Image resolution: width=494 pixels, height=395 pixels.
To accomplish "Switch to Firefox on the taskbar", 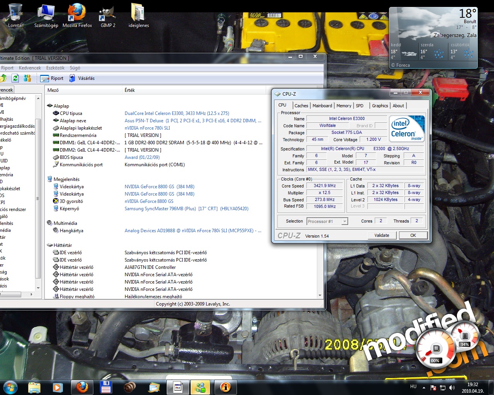I will (x=82, y=387).
